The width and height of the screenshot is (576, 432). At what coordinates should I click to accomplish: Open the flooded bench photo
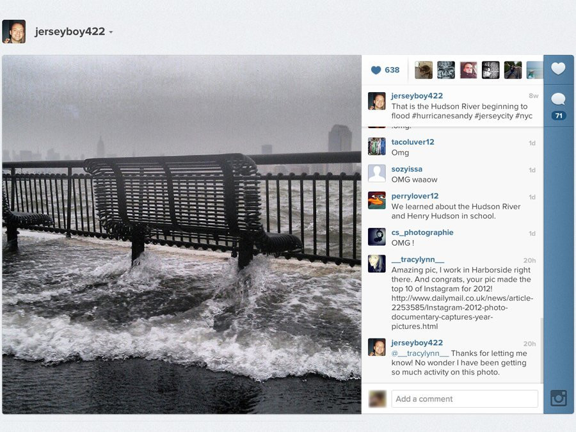[182, 234]
